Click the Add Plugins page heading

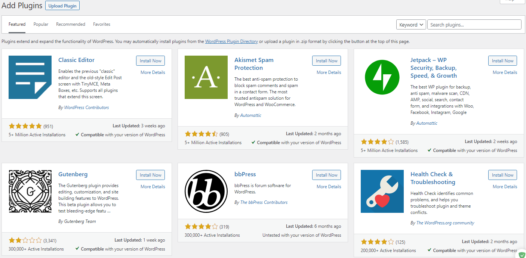(21, 6)
